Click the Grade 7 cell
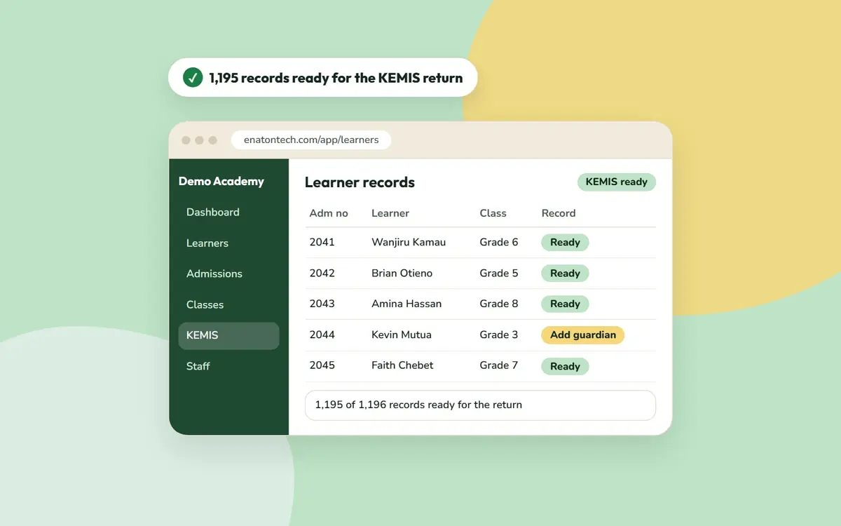The width and height of the screenshot is (841, 526). (499, 365)
